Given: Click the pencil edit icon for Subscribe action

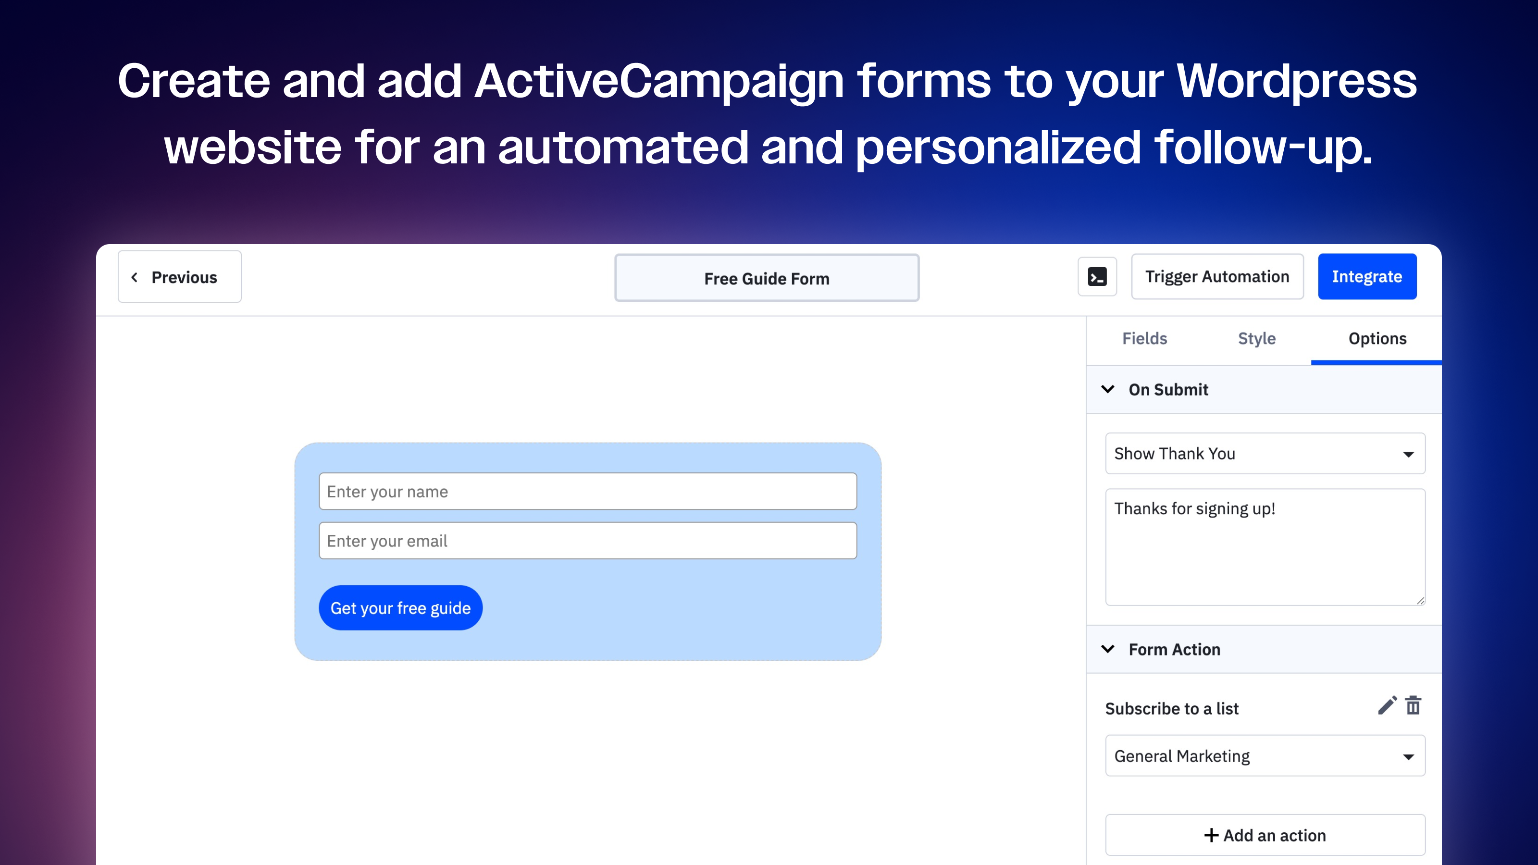Looking at the screenshot, I should pyautogui.click(x=1386, y=705).
